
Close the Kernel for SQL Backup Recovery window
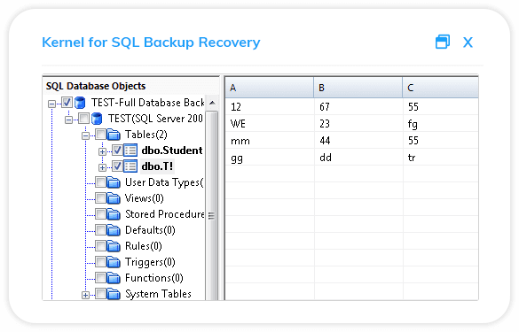[x=468, y=42]
